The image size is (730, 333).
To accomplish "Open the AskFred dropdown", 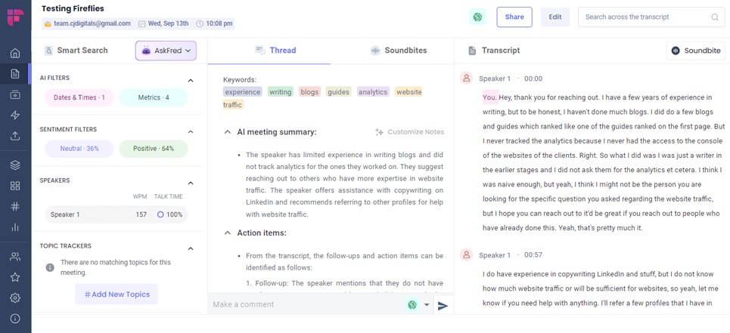I will pos(166,51).
